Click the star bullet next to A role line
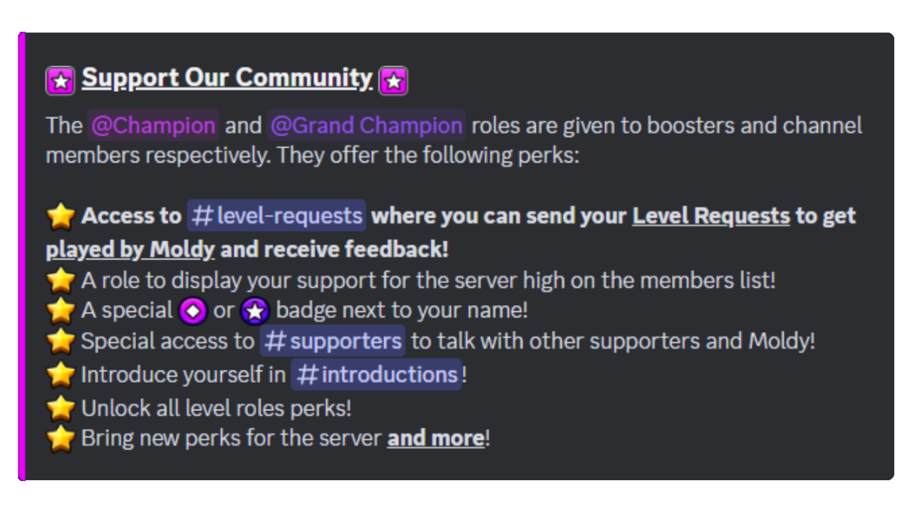912x513 pixels. (61, 280)
